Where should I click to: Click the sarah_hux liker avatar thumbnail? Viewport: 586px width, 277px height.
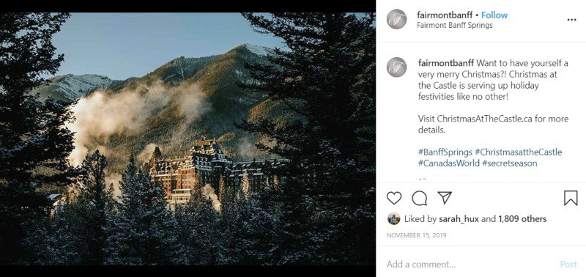393,218
